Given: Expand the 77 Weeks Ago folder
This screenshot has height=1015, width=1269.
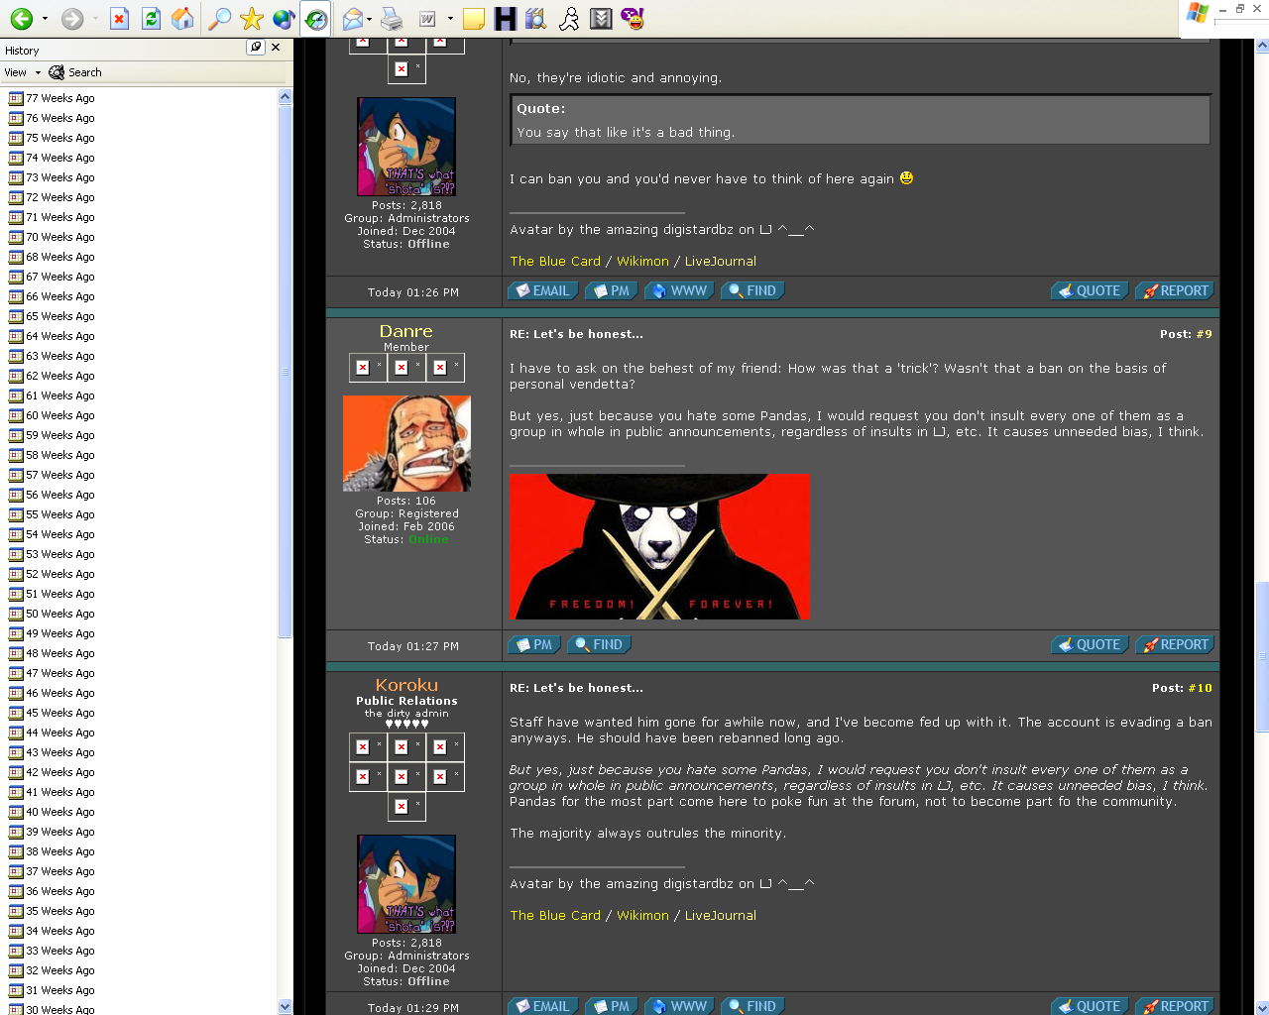Looking at the screenshot, I should (52, 98).
